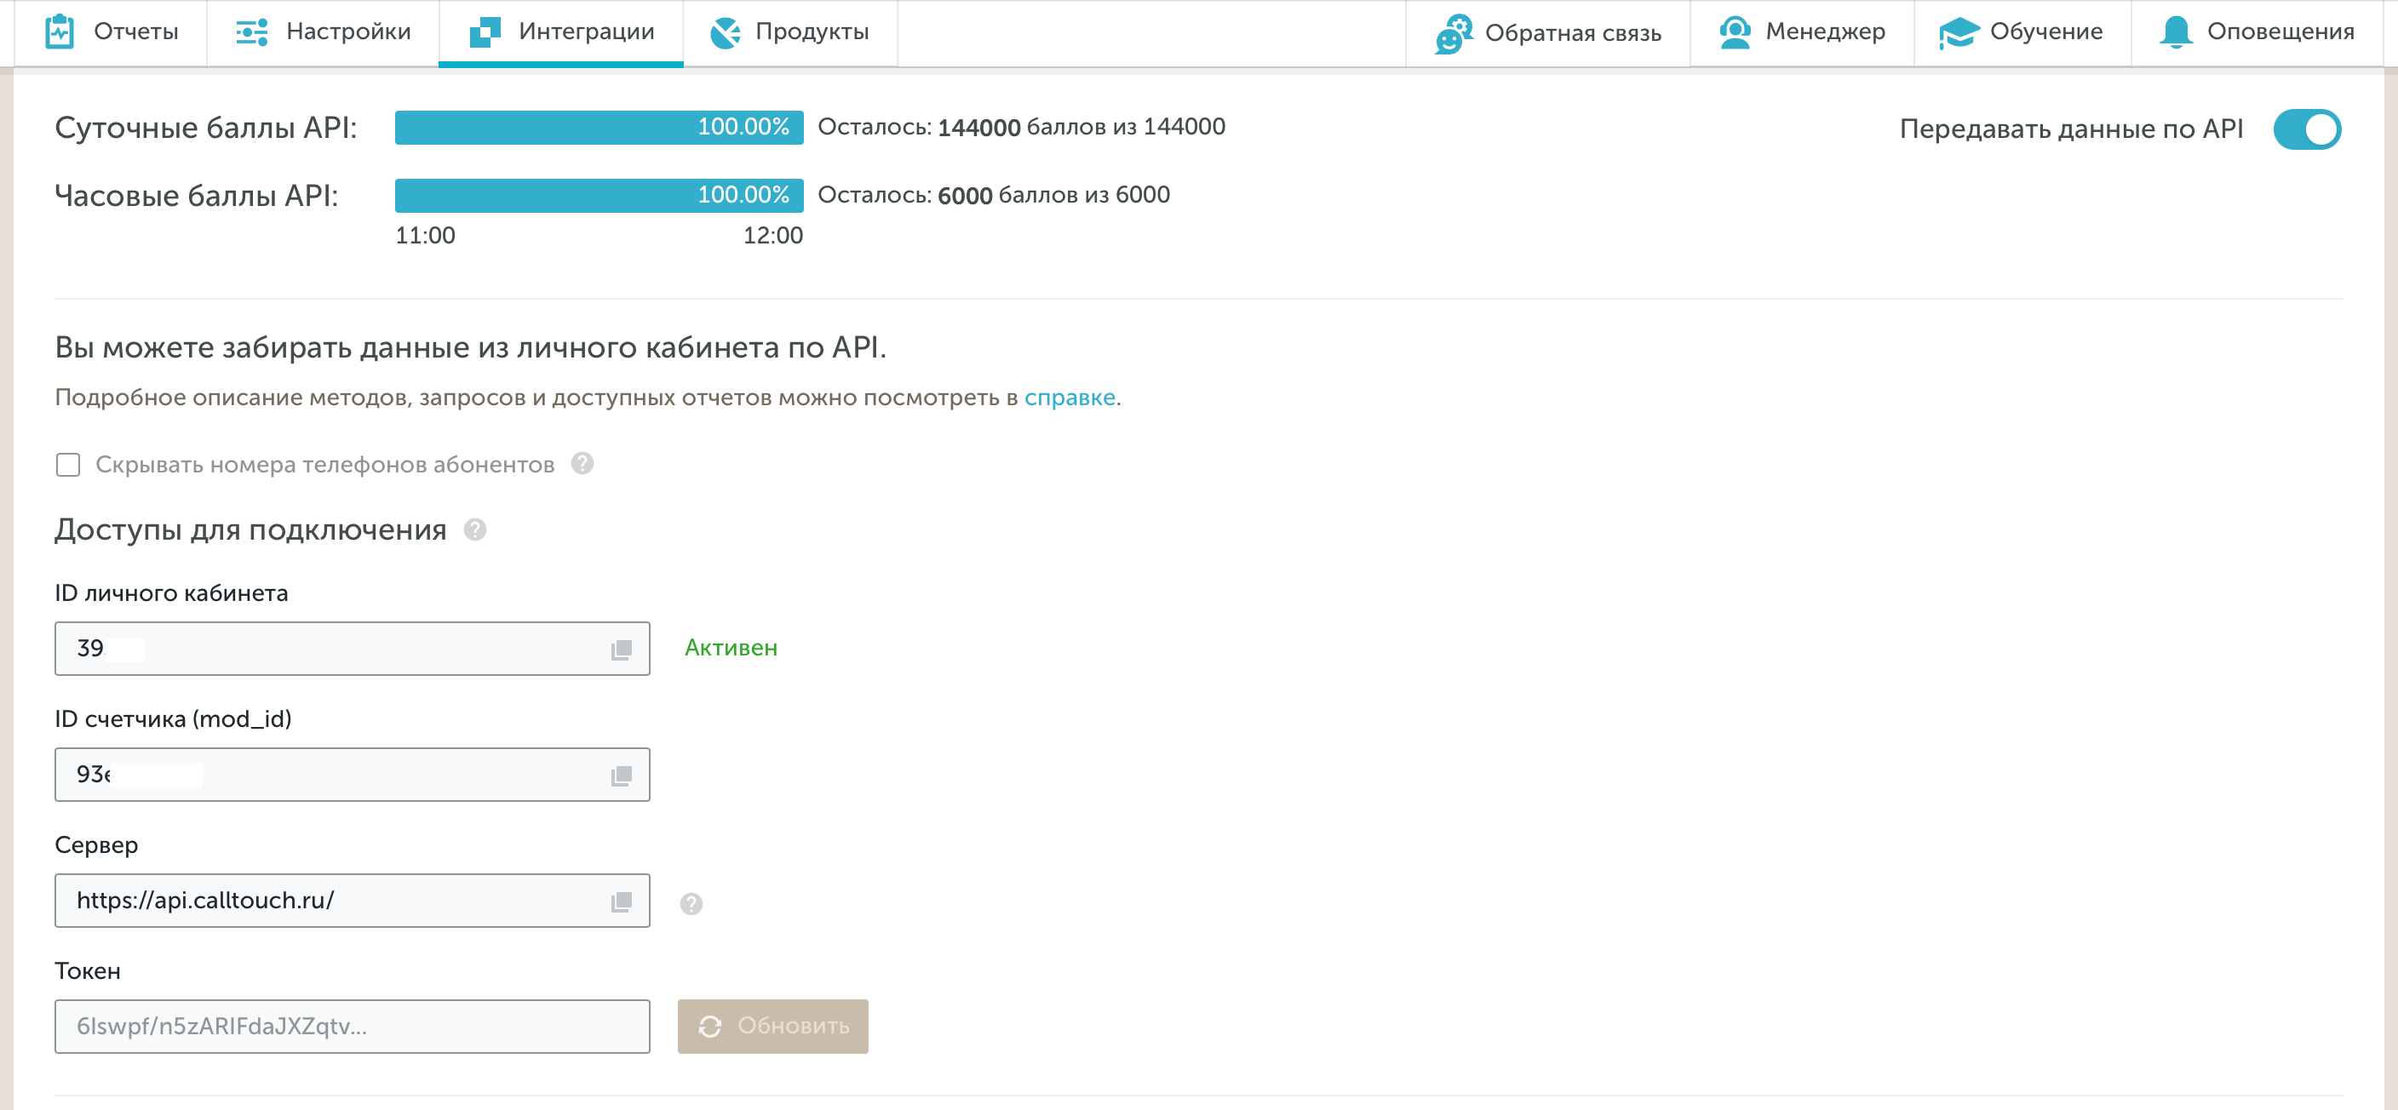The width and height of the screenshot is (2398, 1110).
Task: Open the Обучение training section
Action: [x=2022, y=32]
